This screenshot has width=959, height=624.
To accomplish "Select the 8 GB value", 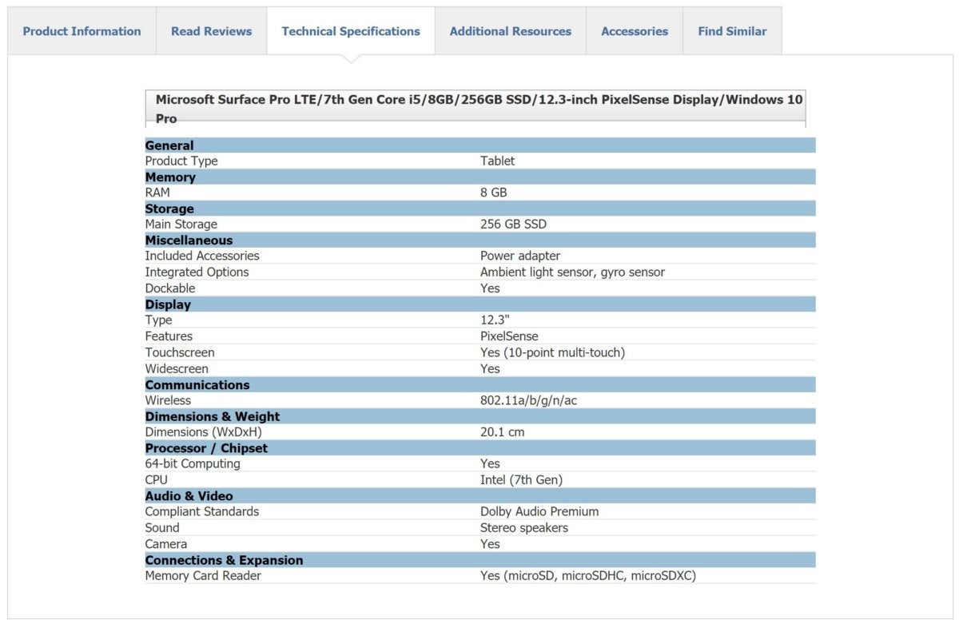I will (x=494, y=193).
